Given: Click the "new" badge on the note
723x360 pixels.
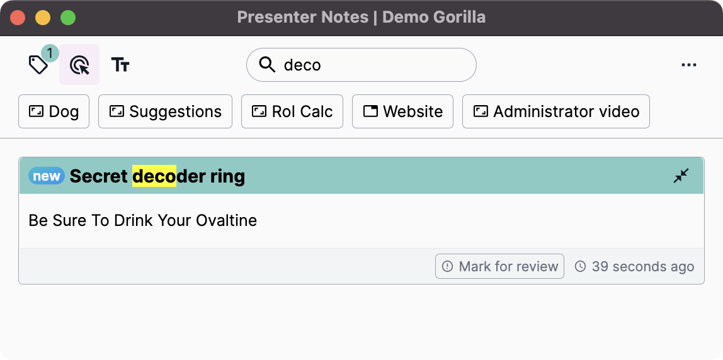Looking at the screenshot, I should [47, 176].
